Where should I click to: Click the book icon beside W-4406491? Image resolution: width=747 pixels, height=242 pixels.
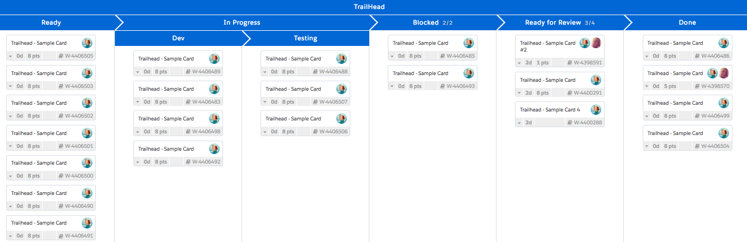point(61,236)
